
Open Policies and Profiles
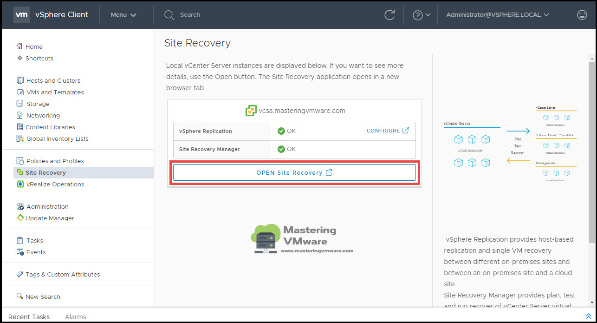pos(55,161)
